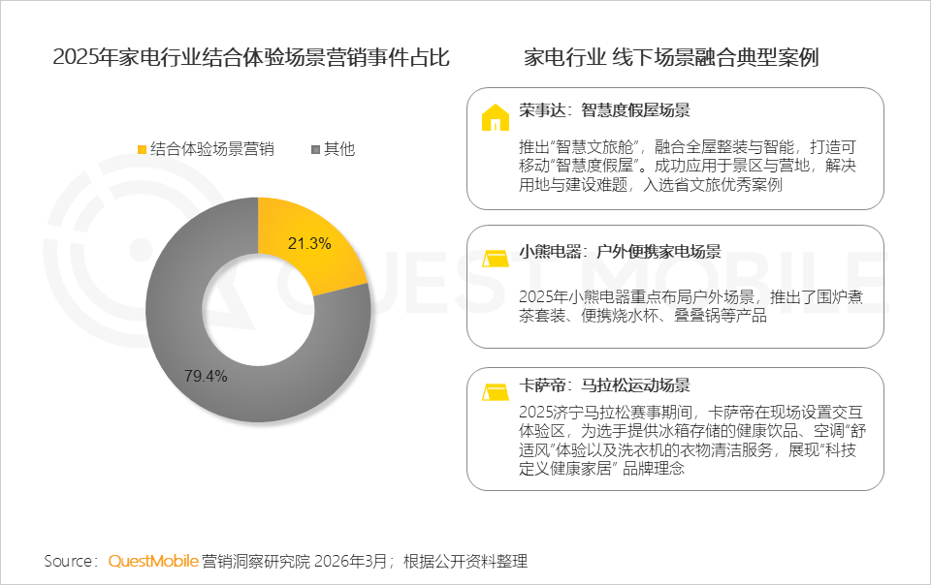
Task: Click the QuestMobile link in the source line
Action: click(x=153, y=562)
